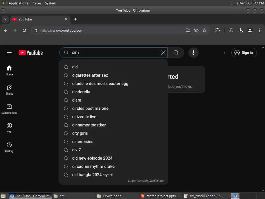Open stefan project.pptx taskbar item
Image resolution: width=265 pixels, height=199 pixels.
click(161, 196)
